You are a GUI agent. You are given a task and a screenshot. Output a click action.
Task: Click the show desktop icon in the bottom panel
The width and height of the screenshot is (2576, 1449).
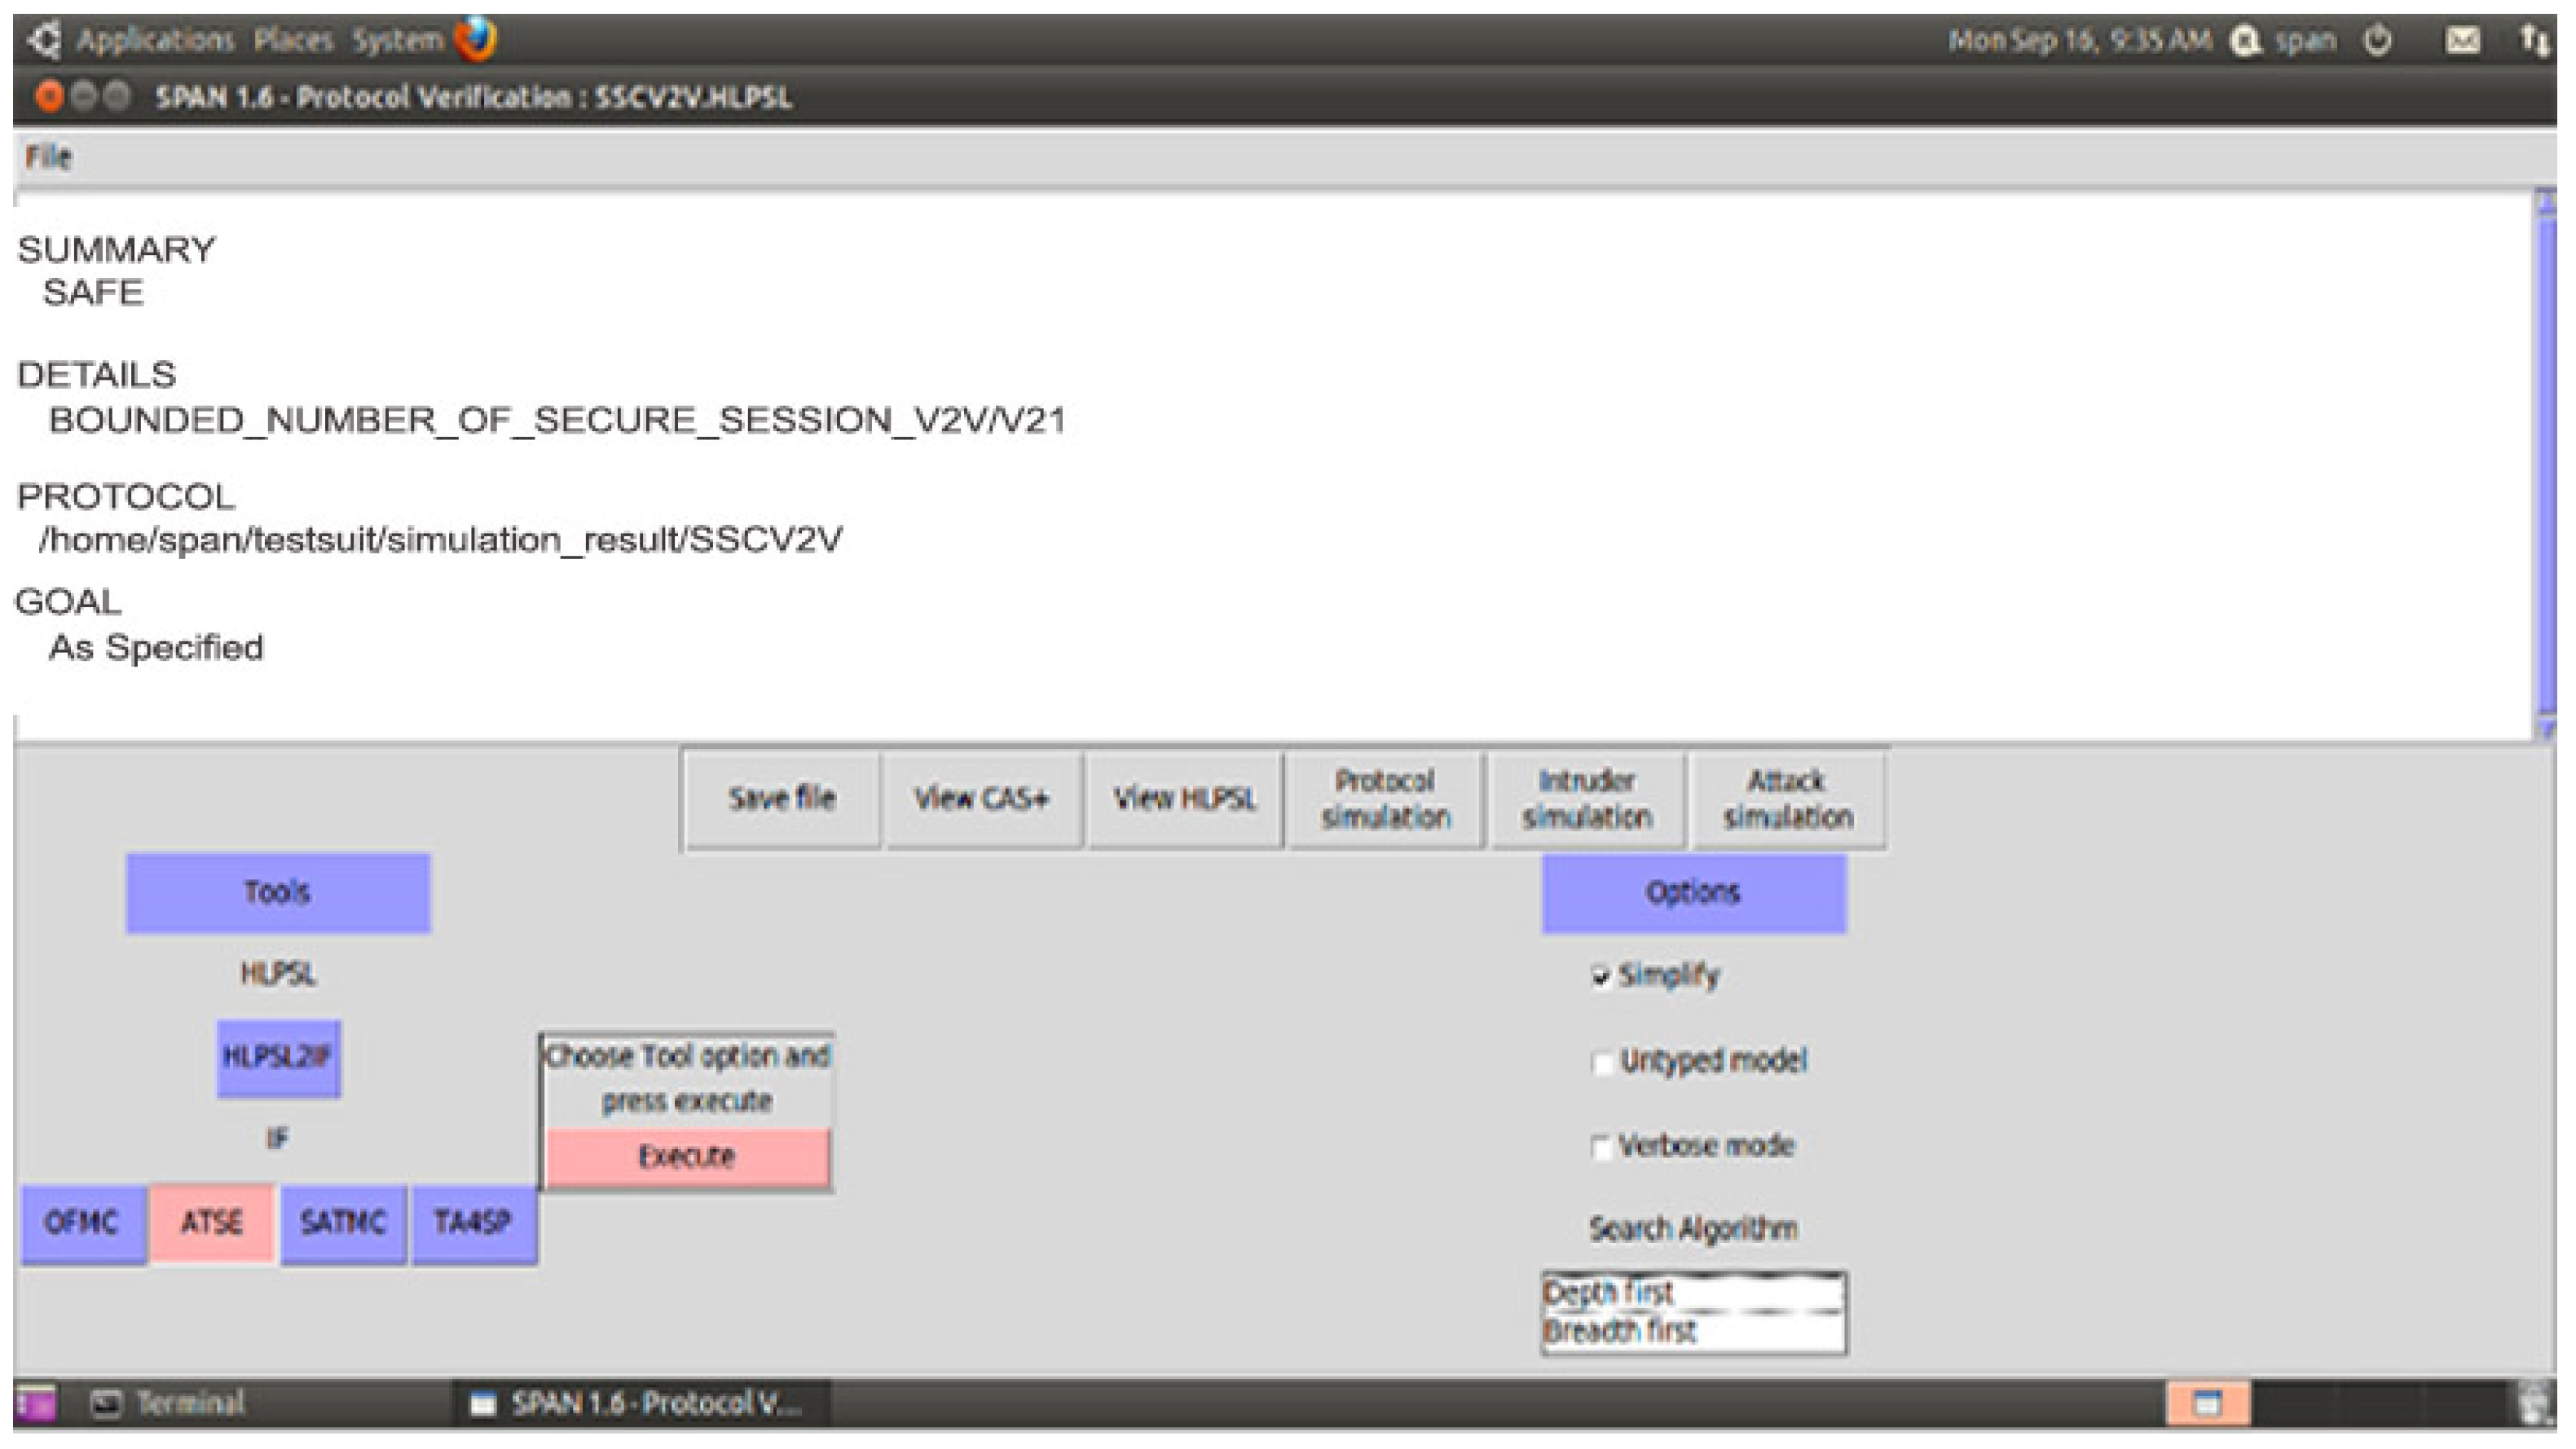click(x=34, y=1403)
